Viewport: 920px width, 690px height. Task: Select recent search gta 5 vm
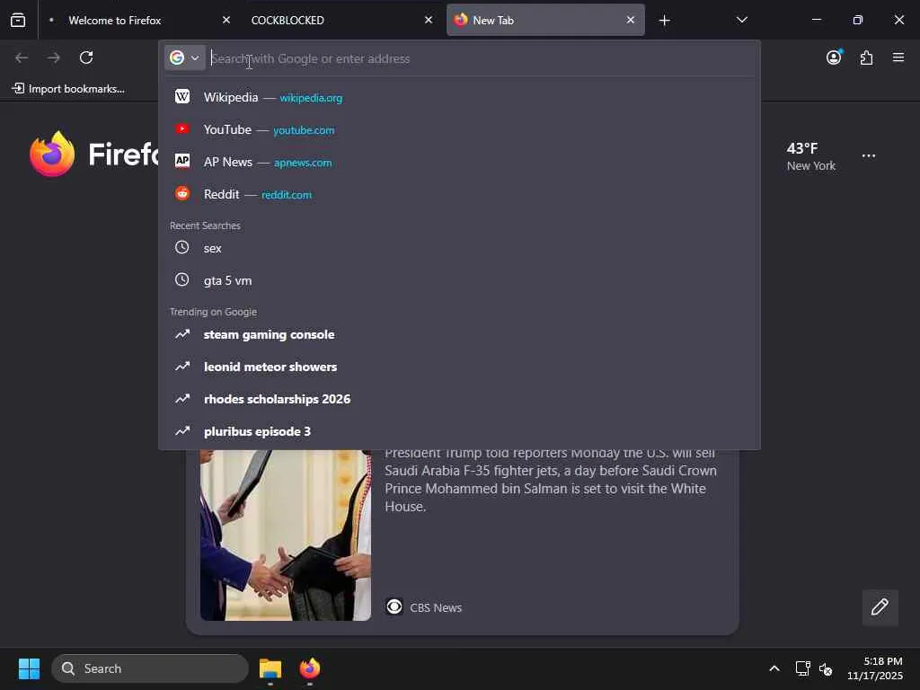pos(459,280)
